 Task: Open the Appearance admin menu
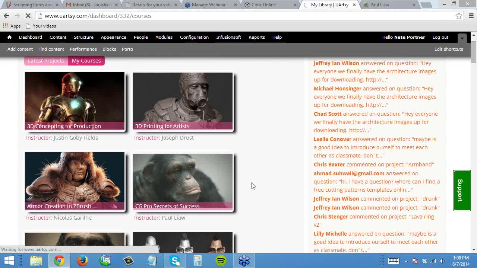(114, 37)
